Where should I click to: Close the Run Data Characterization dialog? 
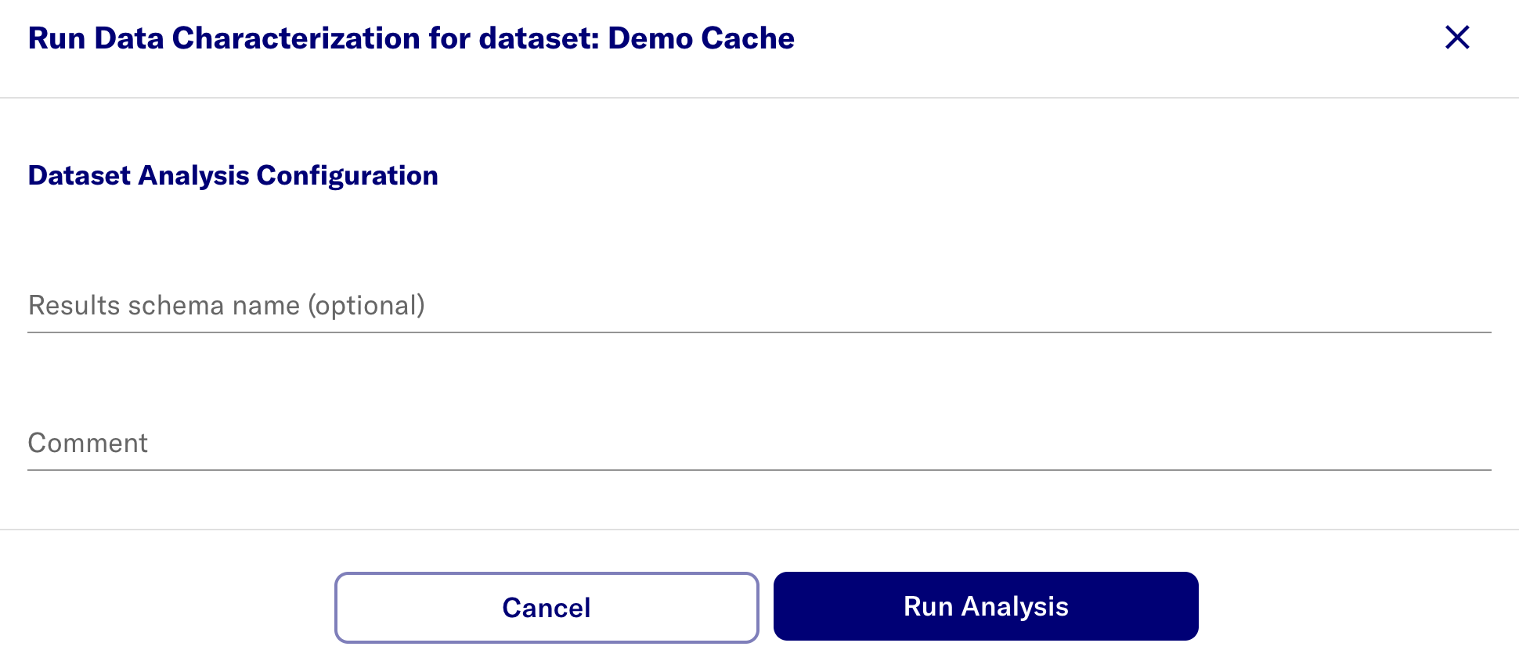[x=1456, y=38]
